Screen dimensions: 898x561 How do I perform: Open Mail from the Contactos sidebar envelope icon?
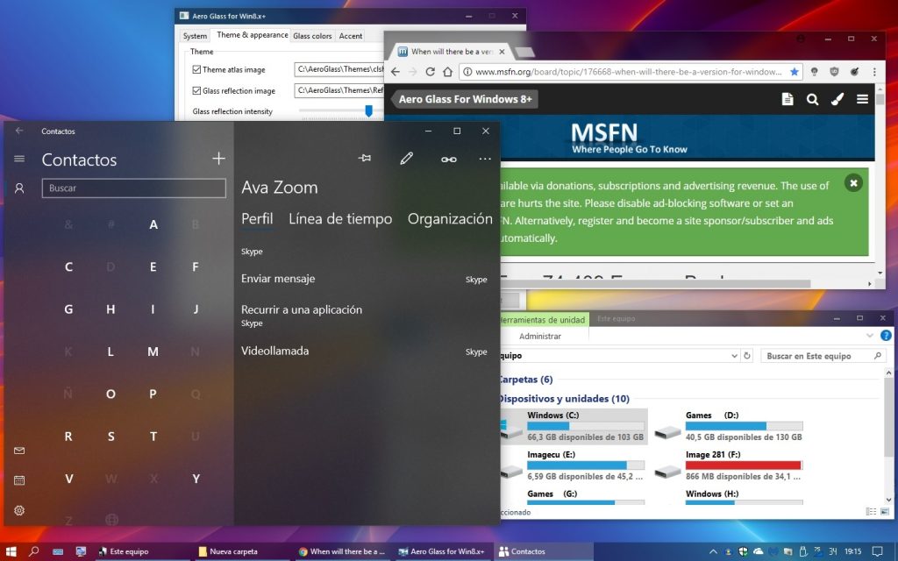pos(19,451)
